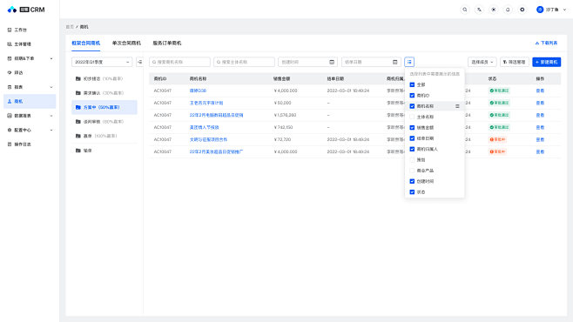573x322 pixels.
Task: Uncheck the 销售金额 column checkbox
Action: (x=412, y=127)
